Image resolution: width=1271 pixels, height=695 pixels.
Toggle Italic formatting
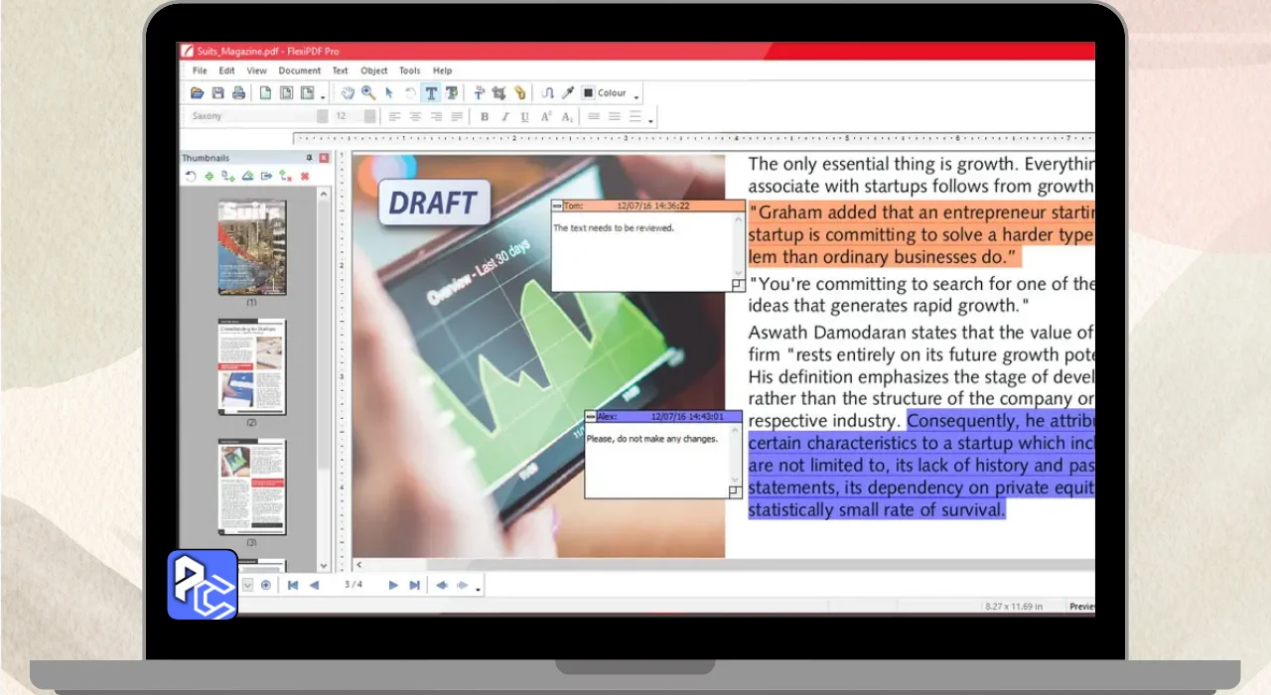pos(504,116)
